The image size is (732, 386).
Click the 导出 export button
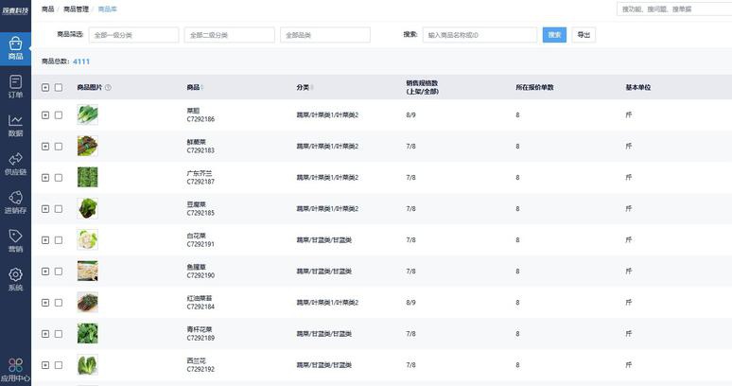tap(584, 35)
